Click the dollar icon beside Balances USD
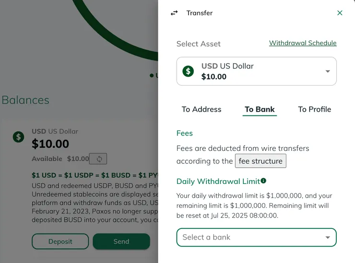This screenshot has height=263, width=355. click(x=18, y=137)
